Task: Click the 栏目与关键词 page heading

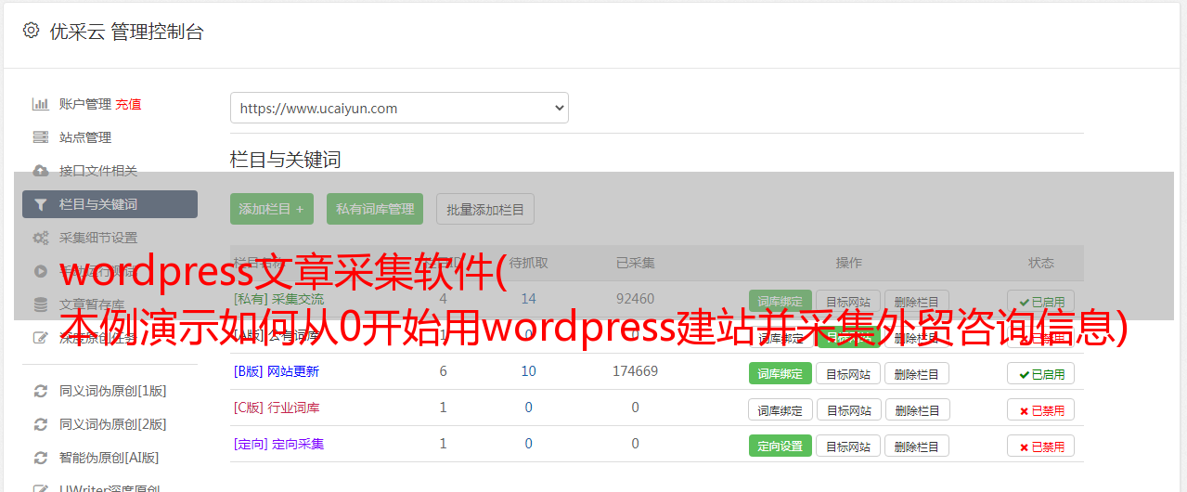Action: click(x=286, y=160)
